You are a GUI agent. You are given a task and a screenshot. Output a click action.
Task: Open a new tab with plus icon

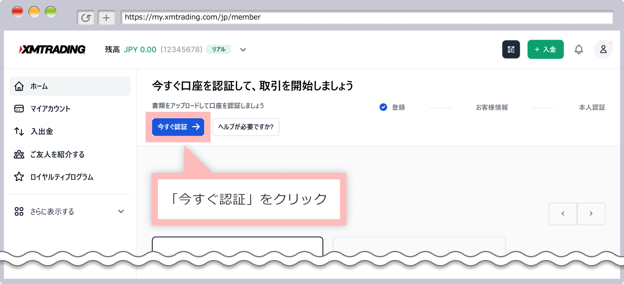pyautogui.click(x=106, y=18)
